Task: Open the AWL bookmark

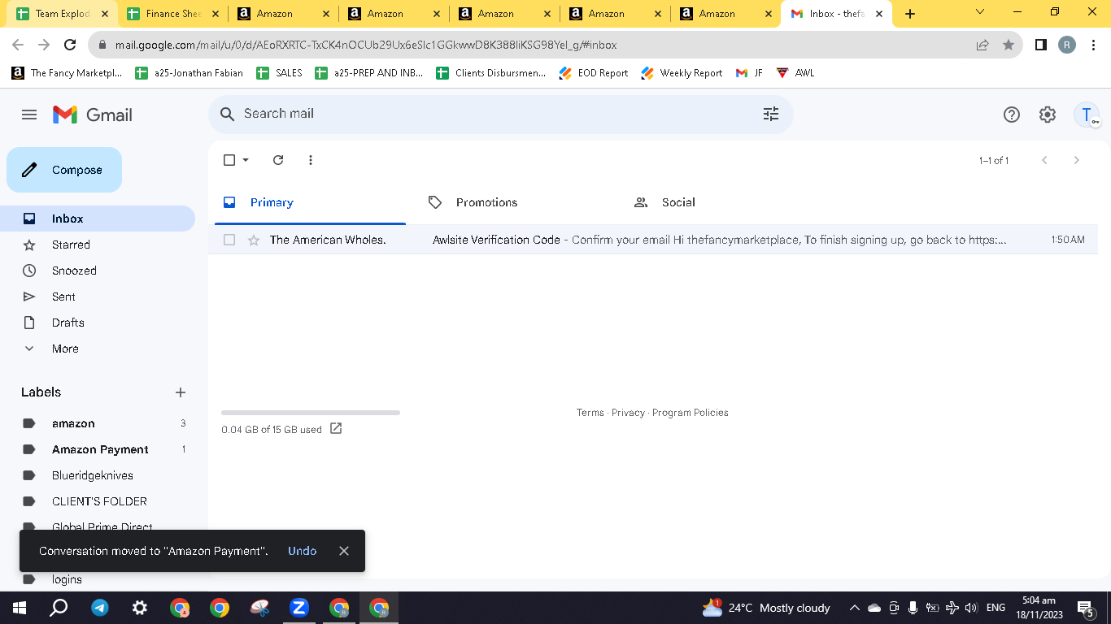Action: click(795, 73)
